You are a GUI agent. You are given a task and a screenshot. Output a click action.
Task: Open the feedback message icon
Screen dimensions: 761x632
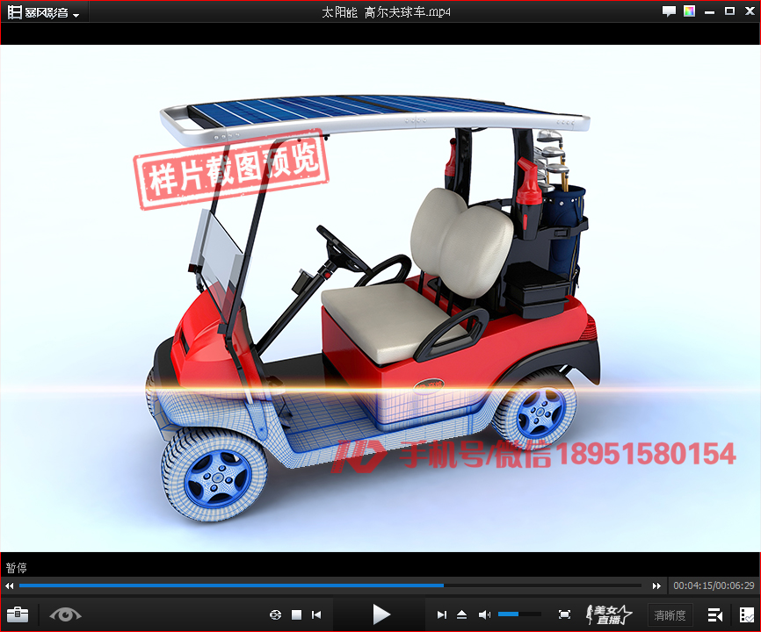[669, 11]
